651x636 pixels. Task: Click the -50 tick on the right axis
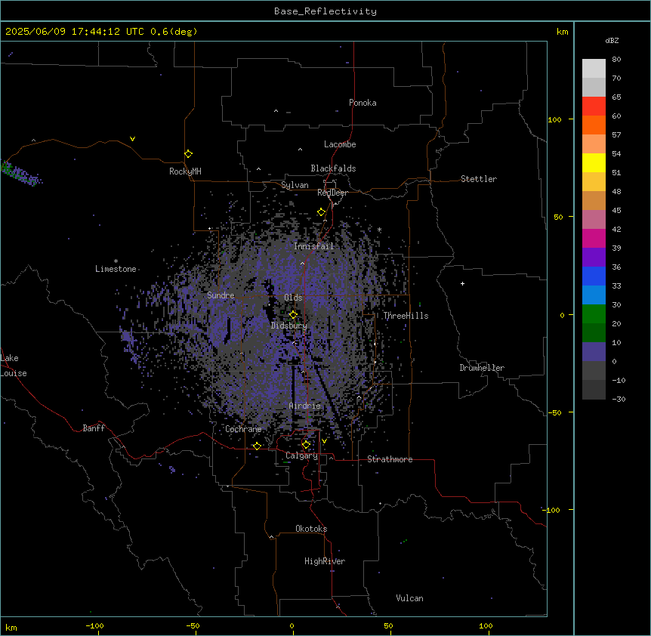coord(554,412)
